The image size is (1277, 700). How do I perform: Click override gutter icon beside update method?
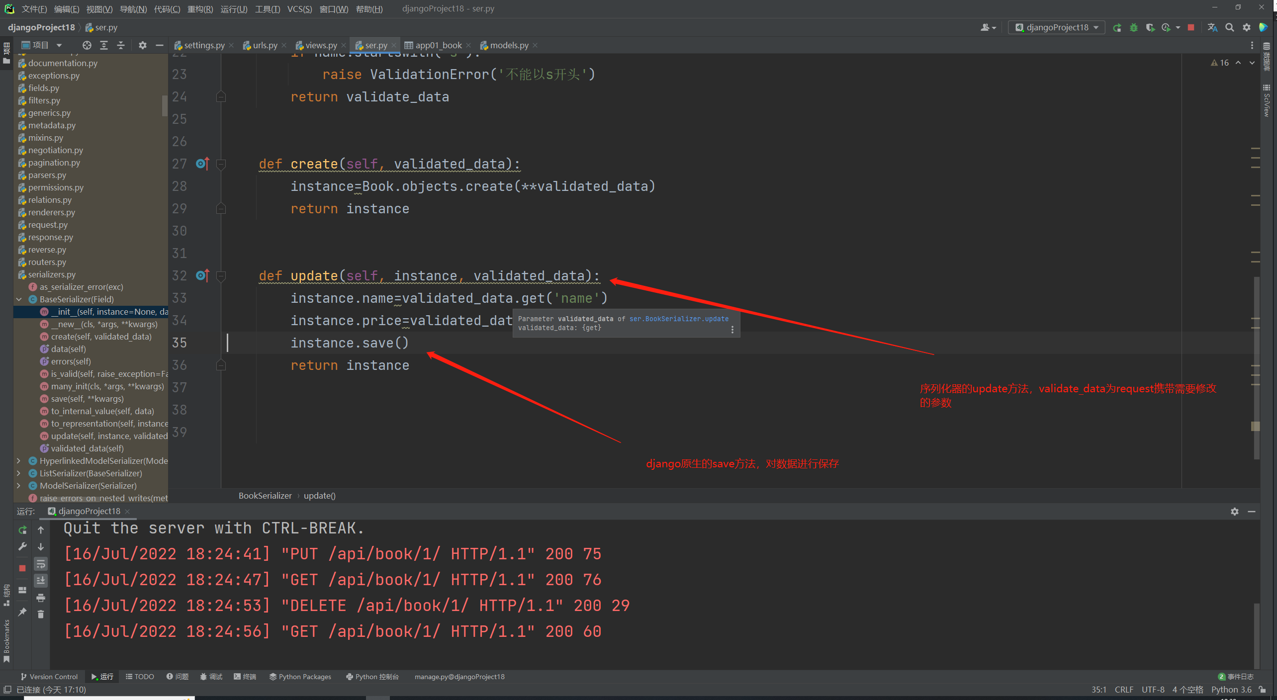point(202,275)
